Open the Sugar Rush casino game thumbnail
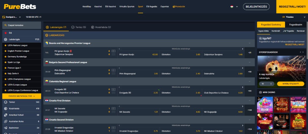 [265, 105]
